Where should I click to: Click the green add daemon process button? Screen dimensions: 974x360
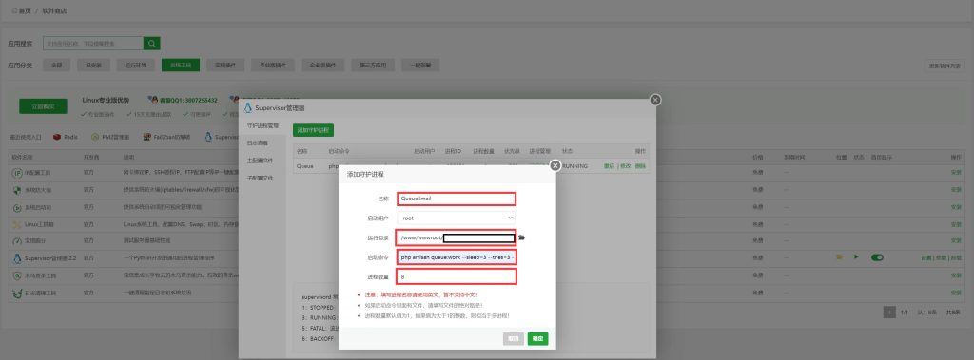[314, 130]
